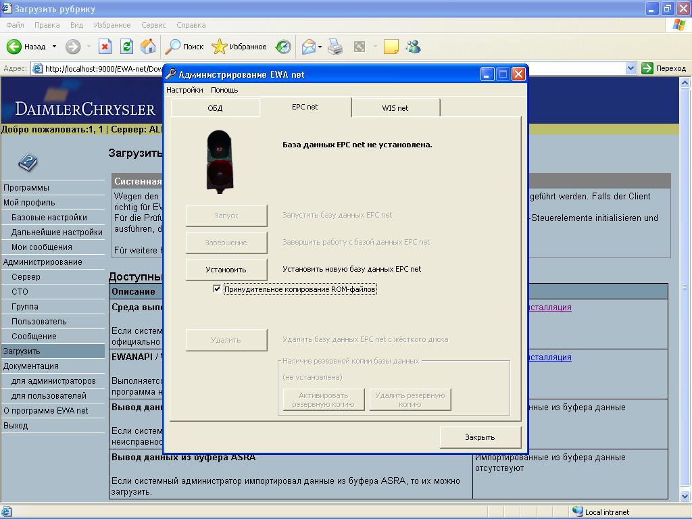Open Документация in sidebar
The image size is (692, 519).
pyautogui.click(x=31, y=366)
